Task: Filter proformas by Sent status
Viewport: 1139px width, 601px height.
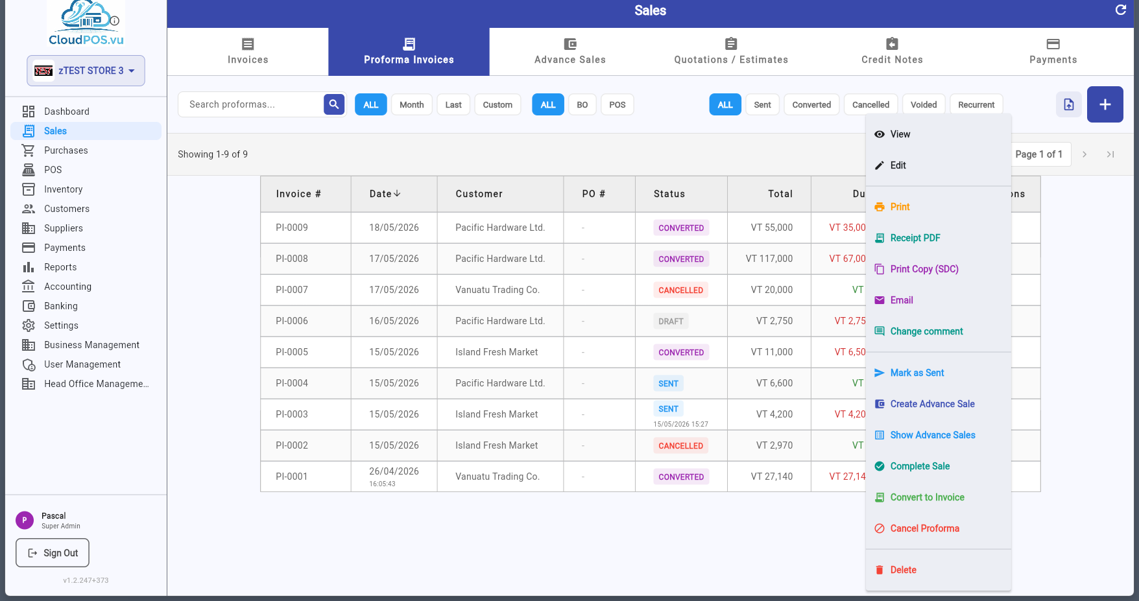Action: tap(762, 104)
